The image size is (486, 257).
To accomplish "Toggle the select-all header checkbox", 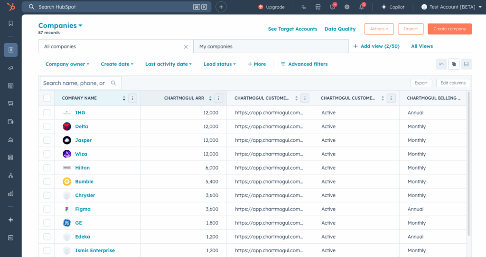I will (47, 98).
